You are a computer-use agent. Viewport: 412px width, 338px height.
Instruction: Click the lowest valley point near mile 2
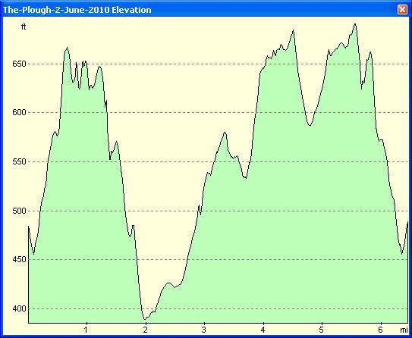point(145,319)
